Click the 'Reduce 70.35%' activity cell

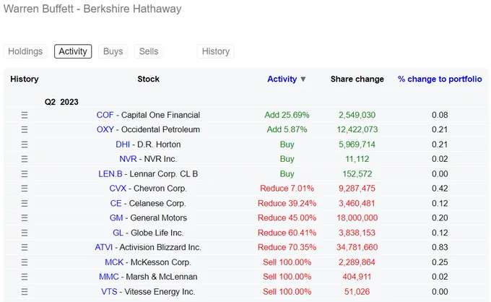[287, 247]
